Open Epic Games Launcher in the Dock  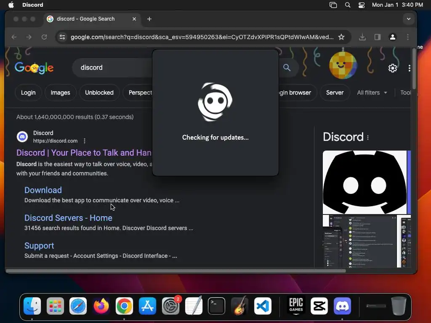[296, 306]
